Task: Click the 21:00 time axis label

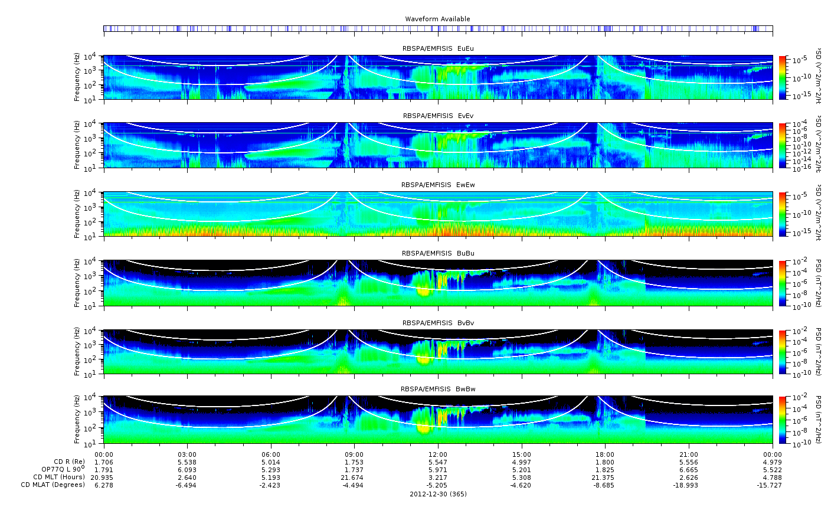Action: click(689, 454)
